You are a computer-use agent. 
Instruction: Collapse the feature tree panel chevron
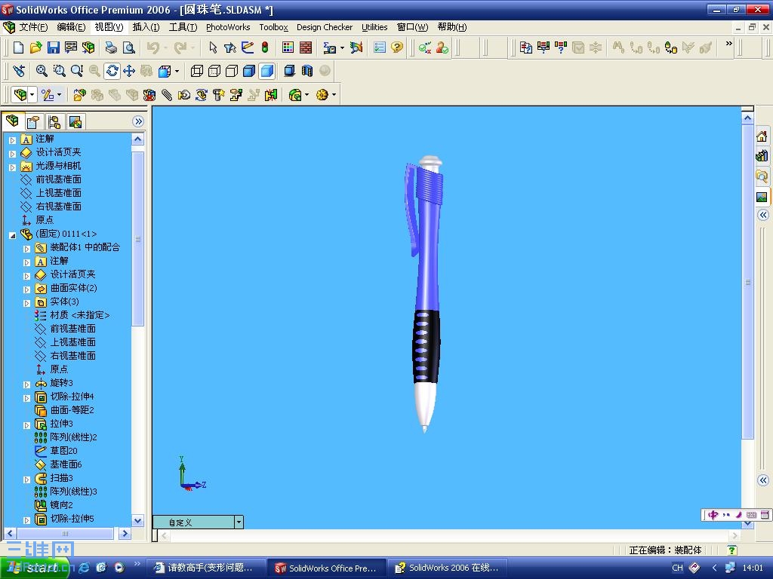click(138, 121)
